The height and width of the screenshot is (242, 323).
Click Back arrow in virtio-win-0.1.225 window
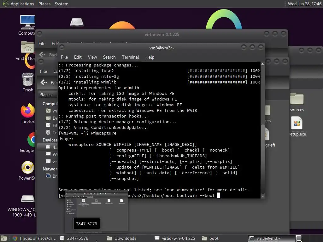point(42,54)
